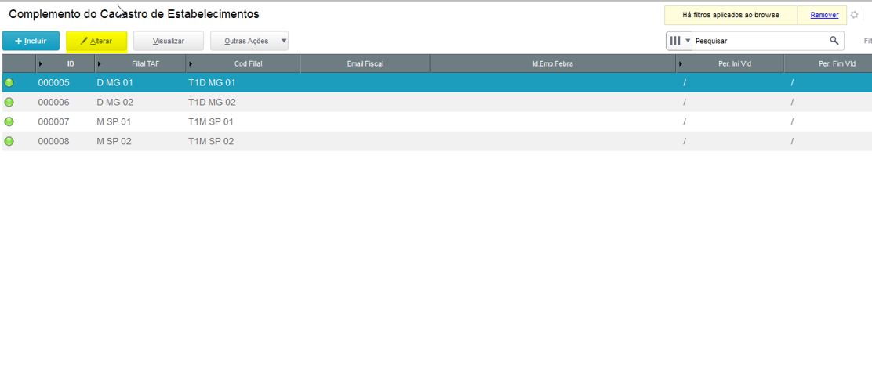This screenshot has height=373, width=872.
Task: Open the Visualizar button
Action: point(169,41)
